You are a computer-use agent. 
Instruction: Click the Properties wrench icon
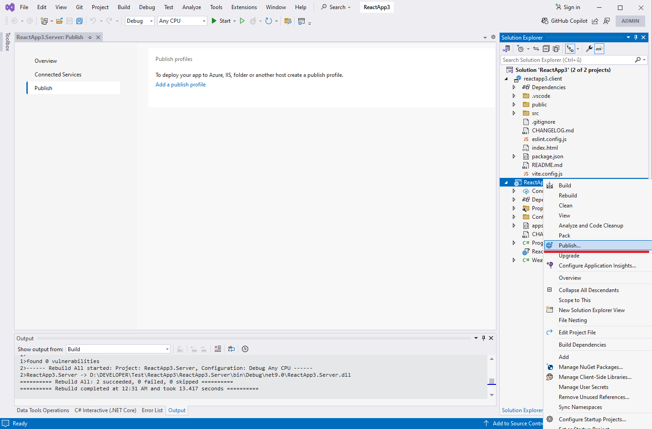tap(589, 49)
